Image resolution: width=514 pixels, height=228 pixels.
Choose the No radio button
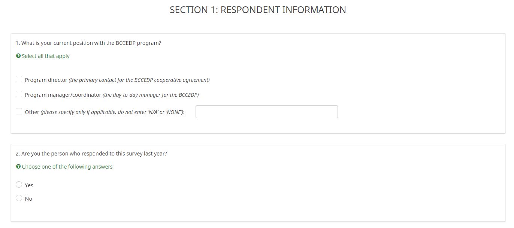(x=19, y=198)
